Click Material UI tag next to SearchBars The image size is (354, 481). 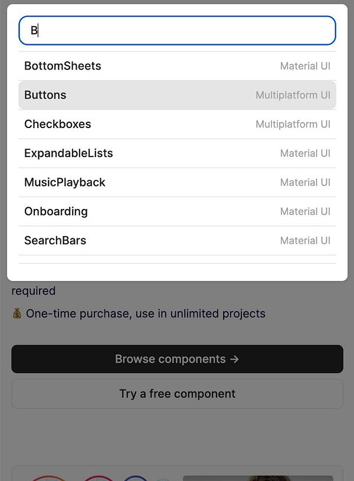(x=305, y=240)
